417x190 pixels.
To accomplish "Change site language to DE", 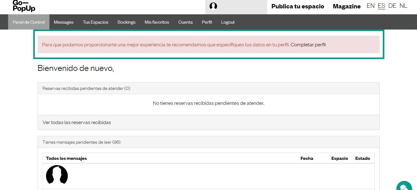I will tap(392, 6).
